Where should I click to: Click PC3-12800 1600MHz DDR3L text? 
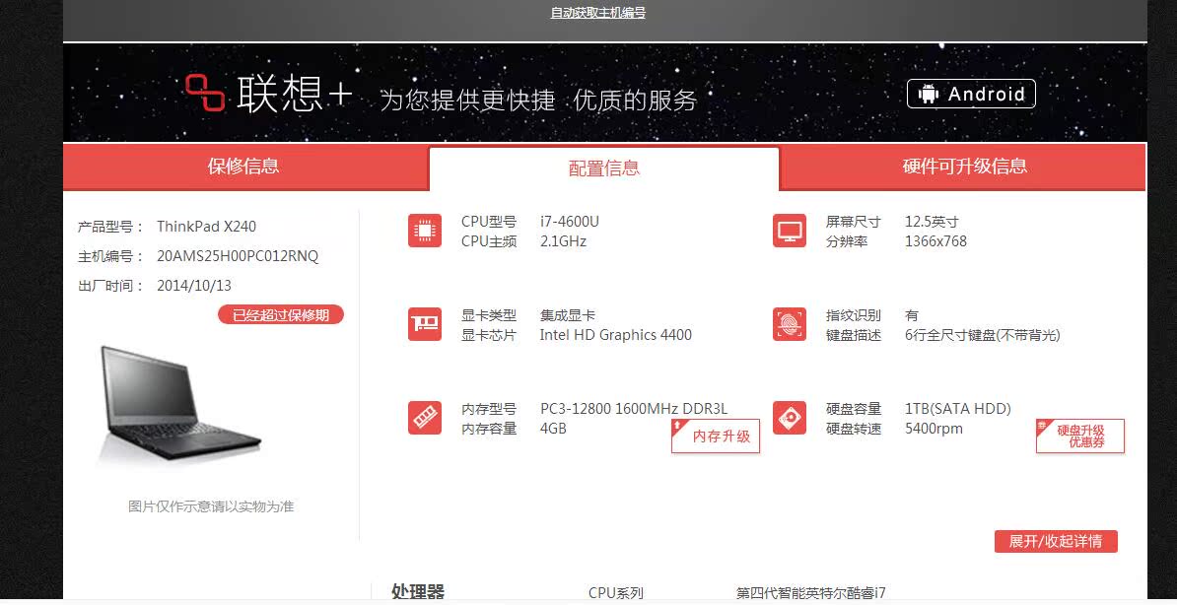(634, 409)
